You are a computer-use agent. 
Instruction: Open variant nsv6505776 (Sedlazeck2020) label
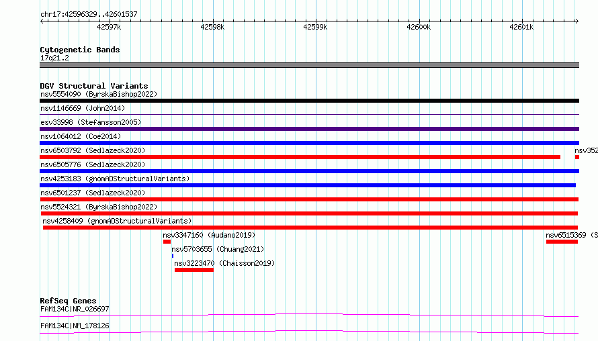pyautogui.click(x=93, y=164)
